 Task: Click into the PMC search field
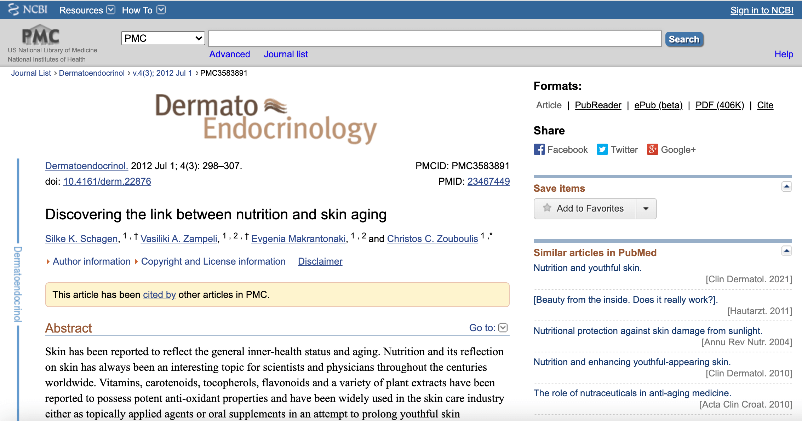[434, 39]
